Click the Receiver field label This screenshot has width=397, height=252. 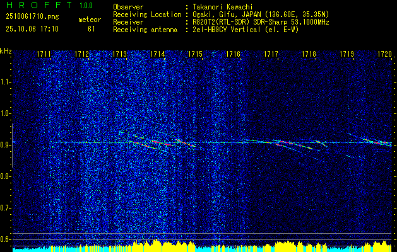[x=128, y=22]
